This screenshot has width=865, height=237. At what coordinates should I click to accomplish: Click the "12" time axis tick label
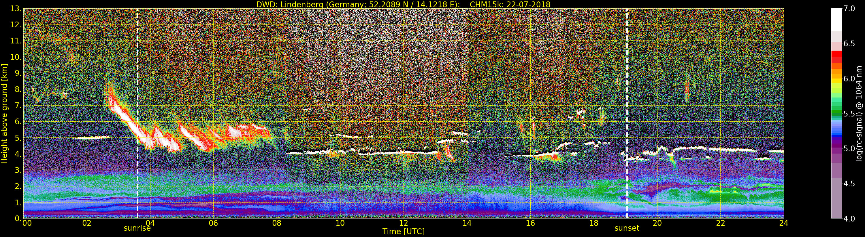pos(404,223)
